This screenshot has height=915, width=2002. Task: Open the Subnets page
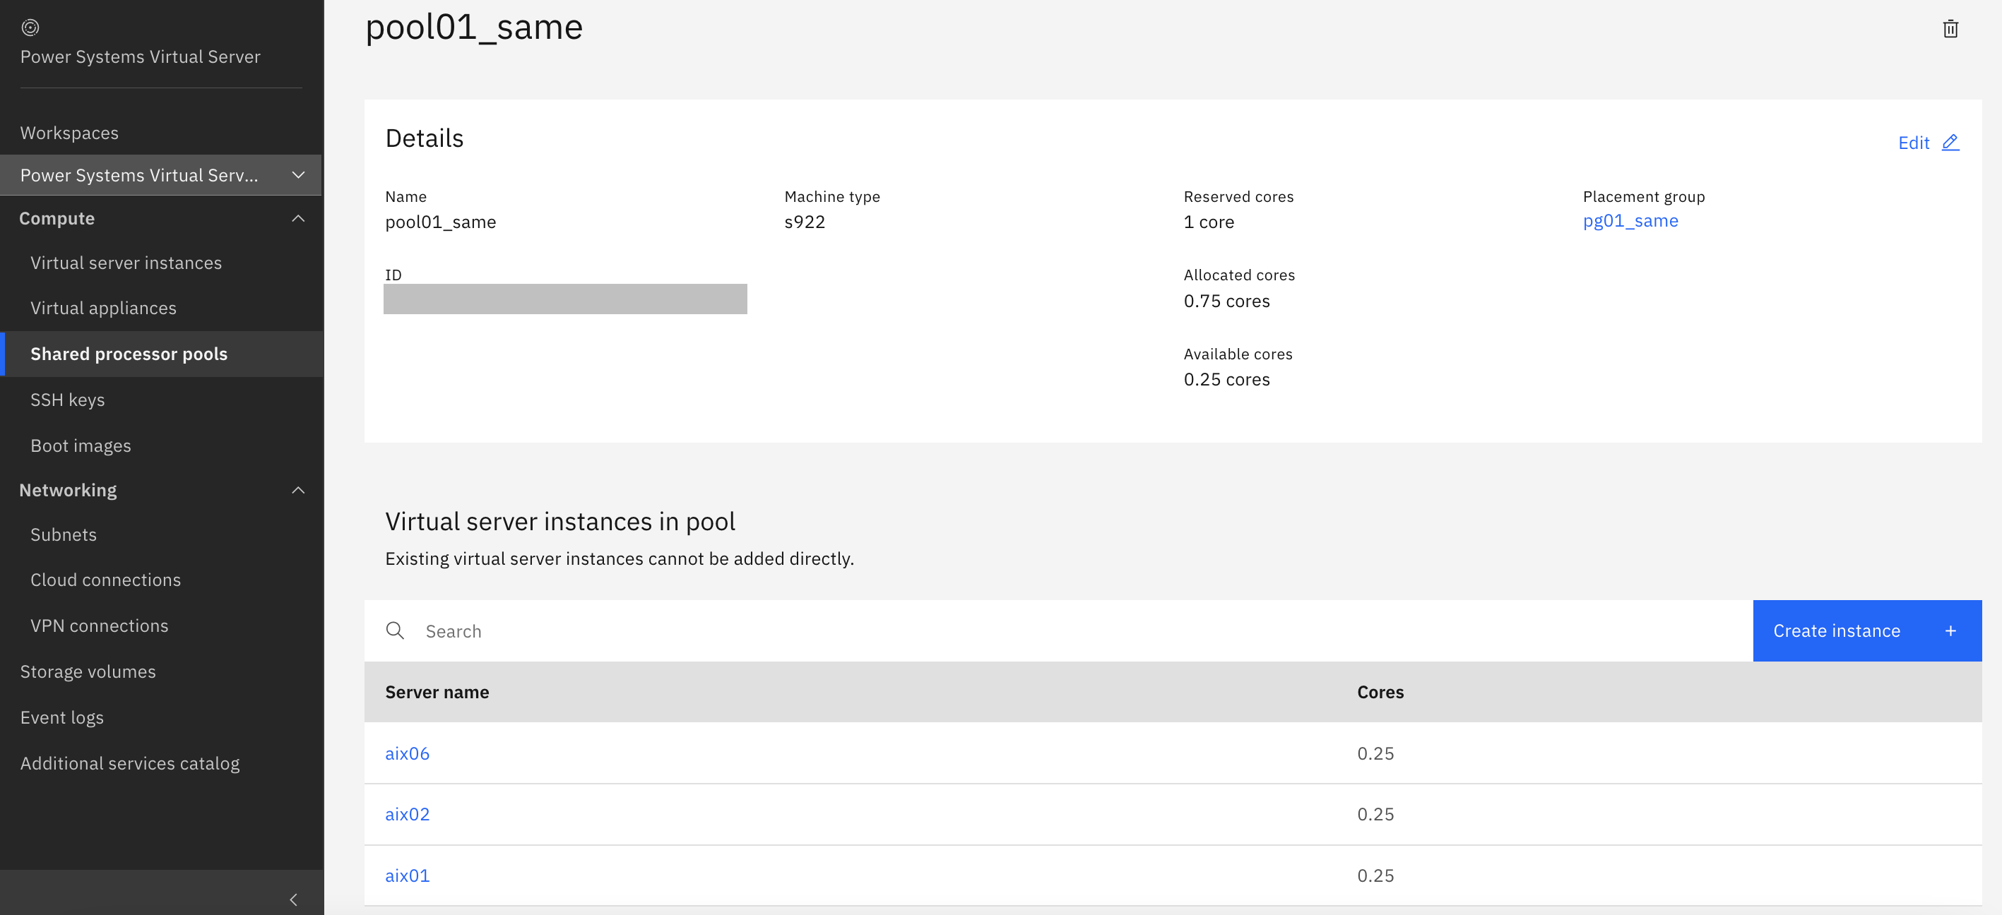63,534
